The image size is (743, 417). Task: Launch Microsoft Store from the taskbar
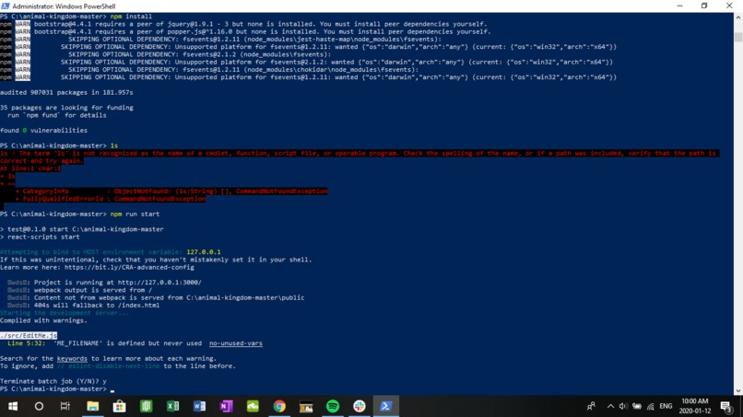[120, 406]
